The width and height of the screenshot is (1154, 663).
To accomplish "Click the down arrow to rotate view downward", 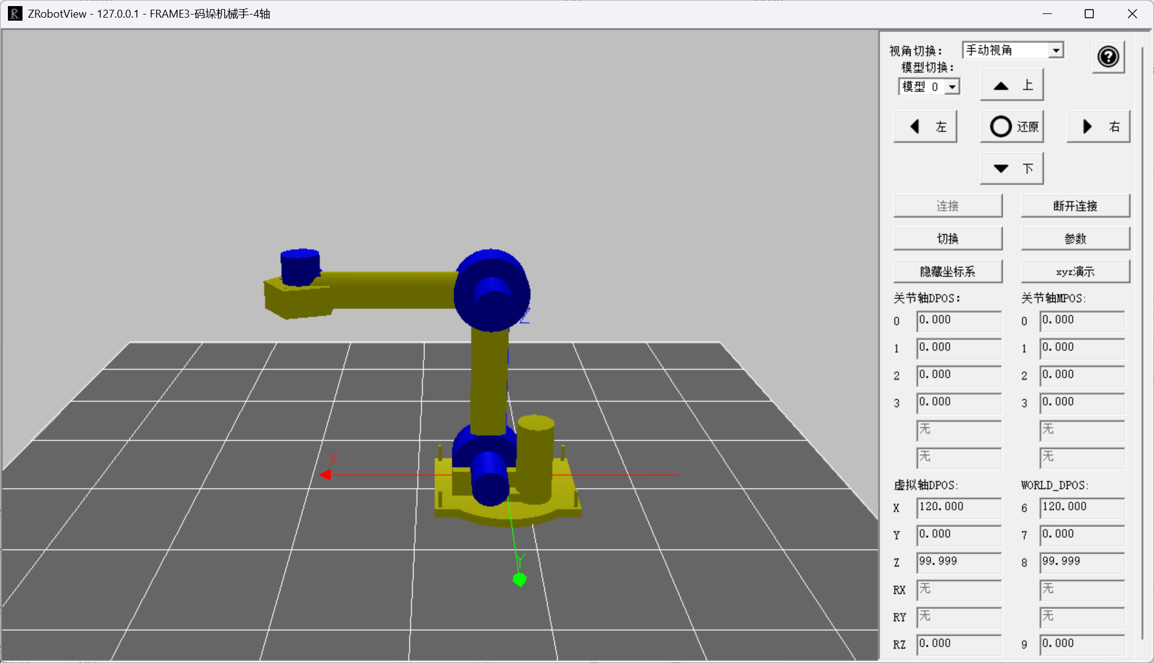I will (1011, 168).
